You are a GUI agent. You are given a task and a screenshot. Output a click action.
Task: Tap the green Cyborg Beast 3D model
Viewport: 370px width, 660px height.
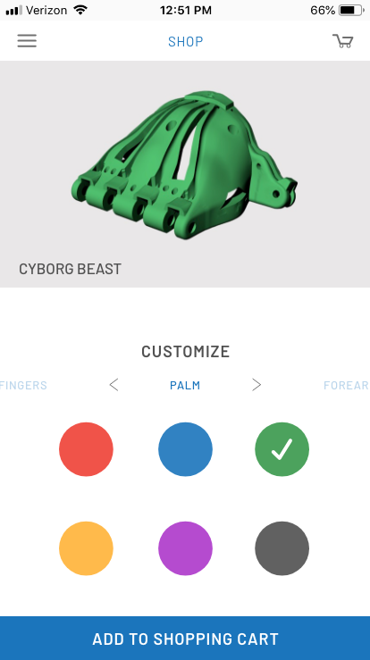click(184, 165)
